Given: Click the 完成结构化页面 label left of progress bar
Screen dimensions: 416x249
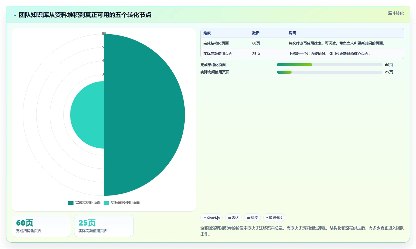Looking at the screenshot, I should 213,65.
